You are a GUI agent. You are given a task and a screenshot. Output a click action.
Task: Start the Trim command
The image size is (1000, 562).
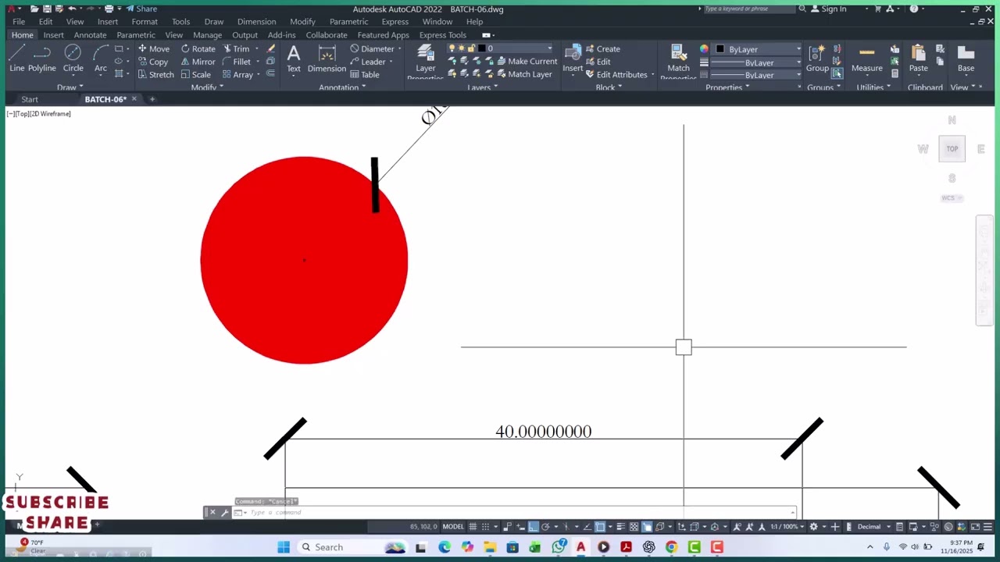click(x=236, y=48)
